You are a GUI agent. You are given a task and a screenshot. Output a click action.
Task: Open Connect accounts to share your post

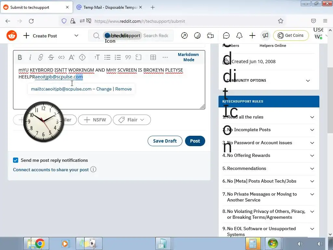tap(51, 170)
